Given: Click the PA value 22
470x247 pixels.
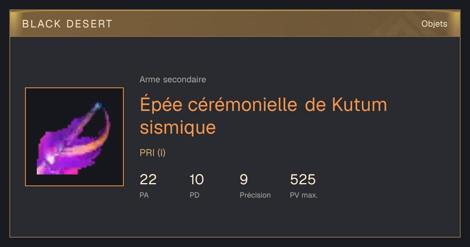Looking at the screenshot, I should (148, 180).
